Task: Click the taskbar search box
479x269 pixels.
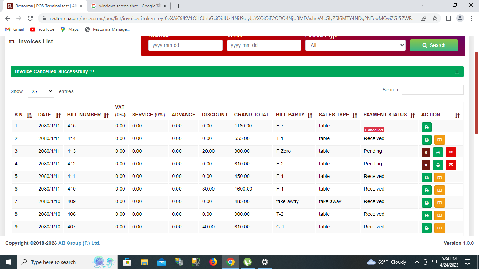Action: point(67,262)
